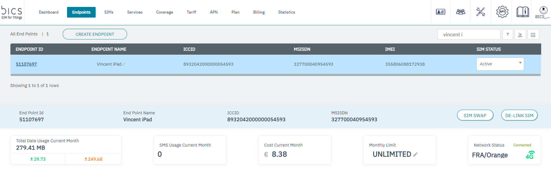This screenshot has height=169, width=551.
Task: Click the CREATE ENDPOINT button
Action: (95, 34)
